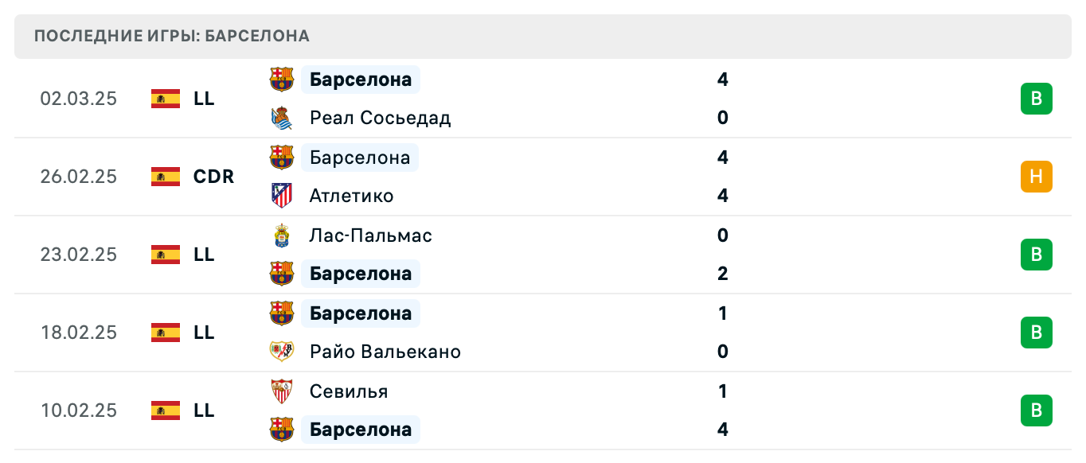Click the В badge for the Sevilla match

(1036, 410)
